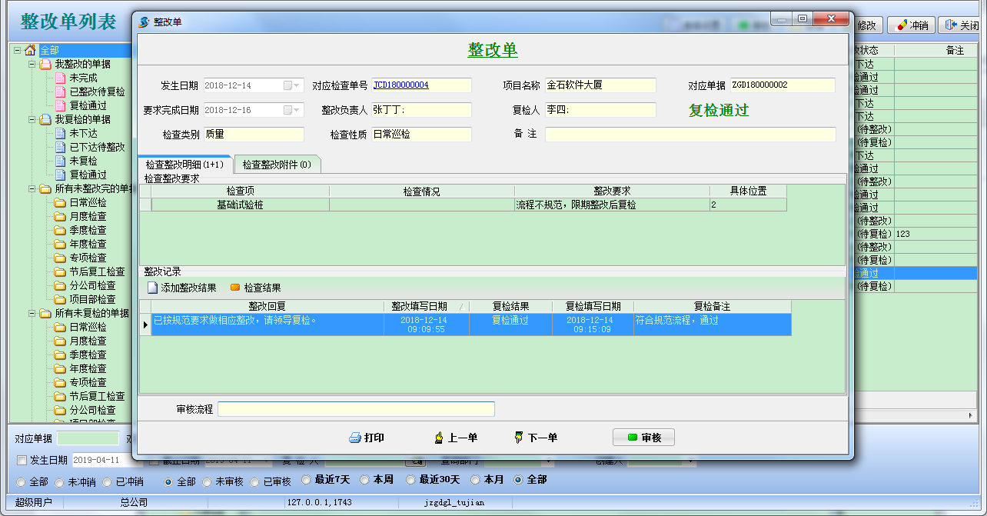Screen dimensions: 987x516
Task: Click folder icon of 所有未整改完的单据 node
Action: [x=45, y=188]
